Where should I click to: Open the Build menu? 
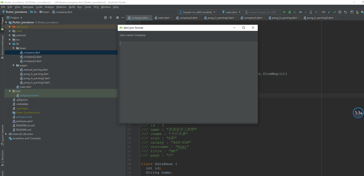(x=72, y=7)
